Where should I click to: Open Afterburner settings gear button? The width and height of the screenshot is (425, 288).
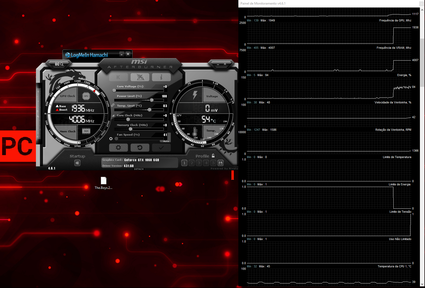(x=118, y=148)
